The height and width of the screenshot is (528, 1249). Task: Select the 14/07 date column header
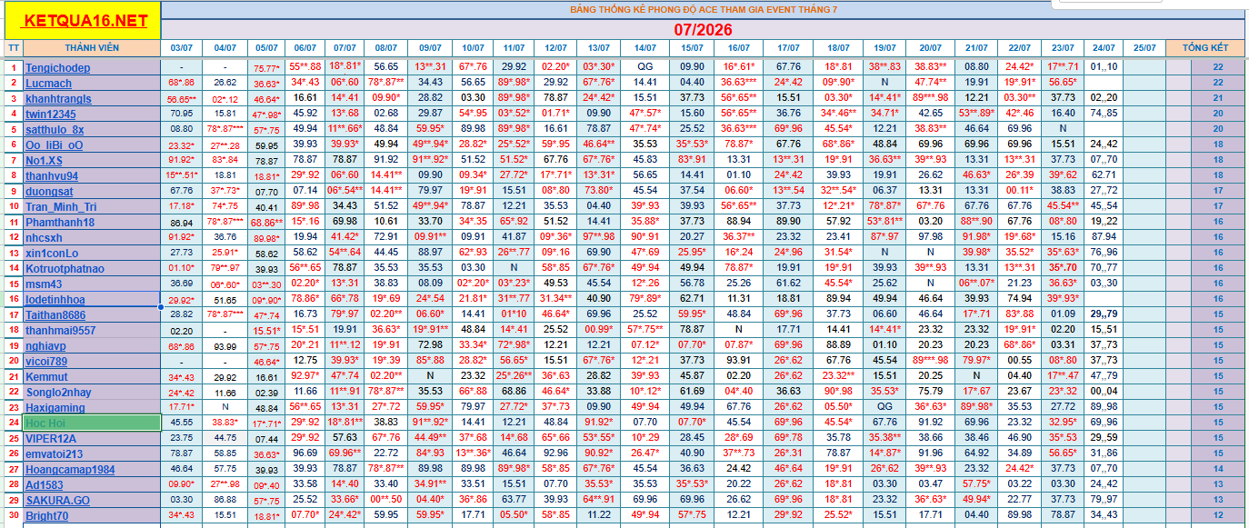(x=645, y=47)
